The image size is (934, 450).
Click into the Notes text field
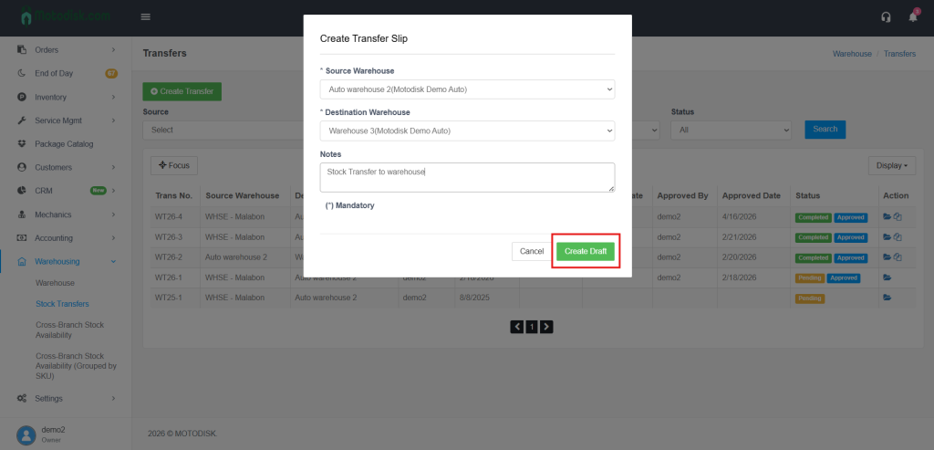tap(467, 177)
